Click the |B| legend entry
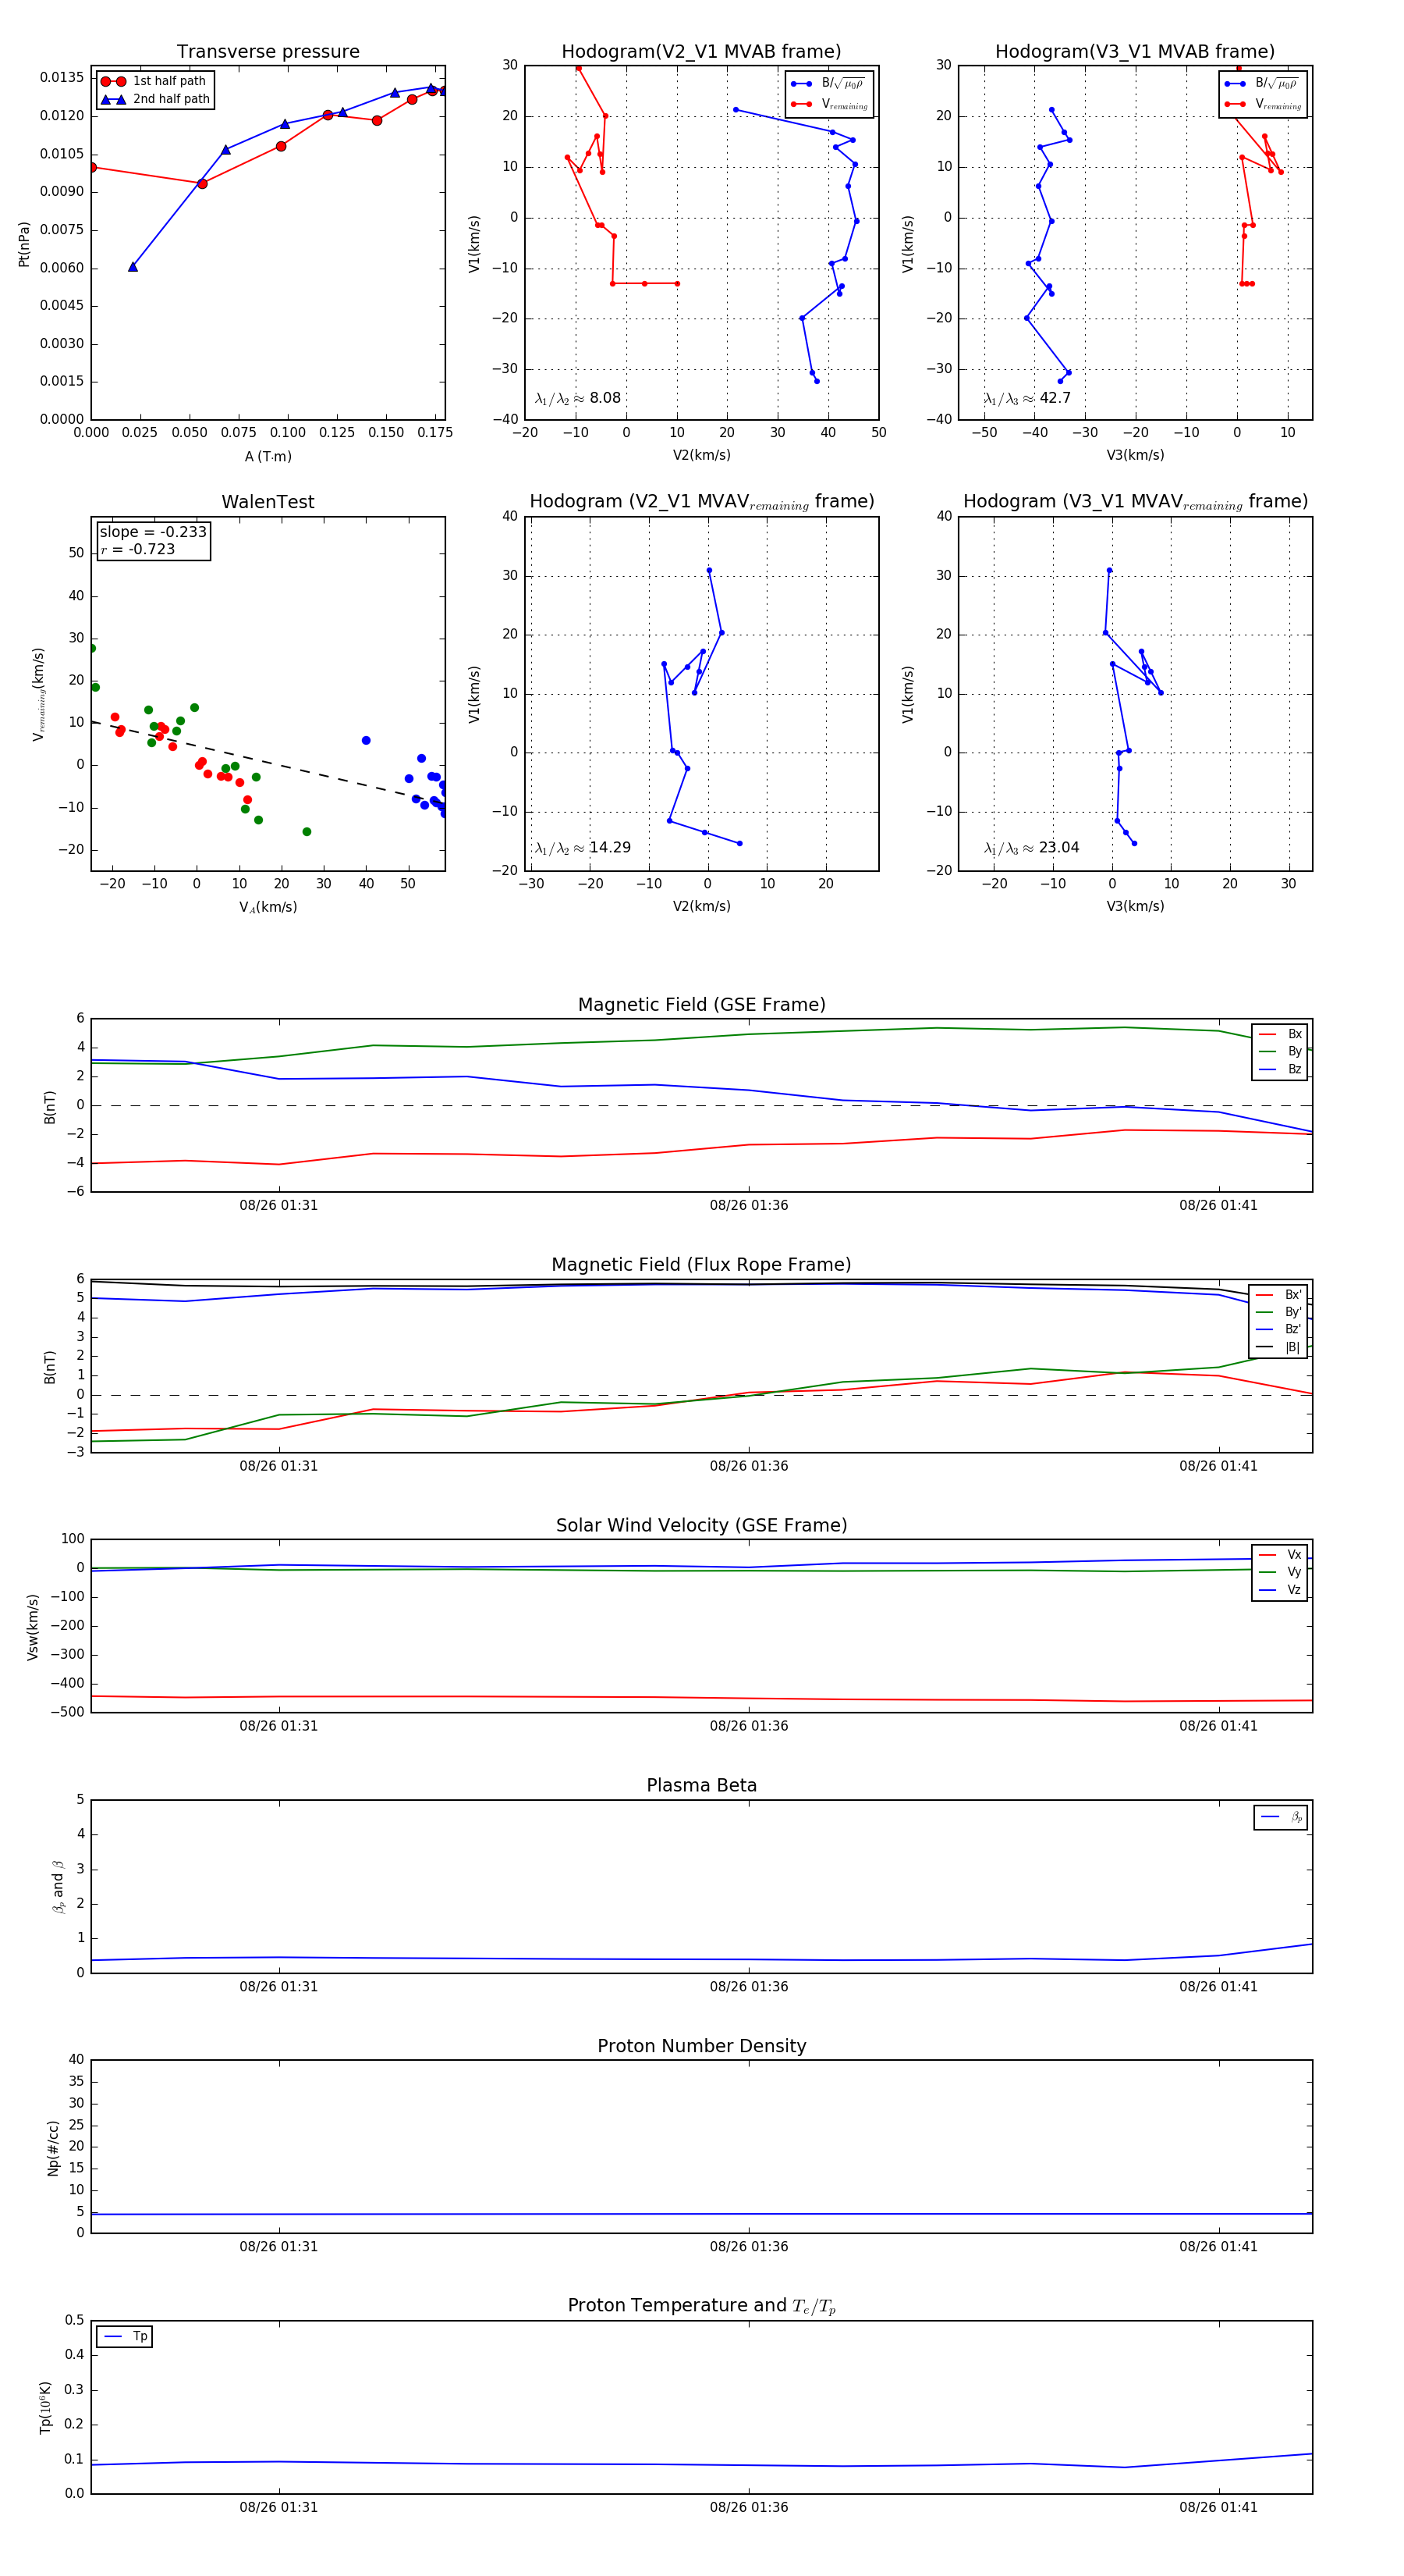The image size is (1404, 2576). 1279,1347
